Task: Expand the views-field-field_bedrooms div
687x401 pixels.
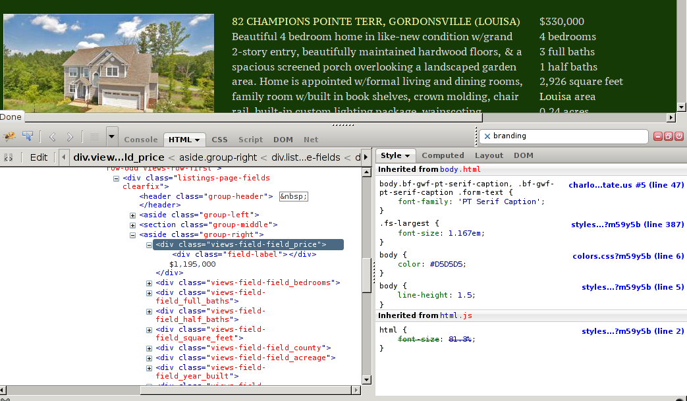Action: [x=149, y=283]
